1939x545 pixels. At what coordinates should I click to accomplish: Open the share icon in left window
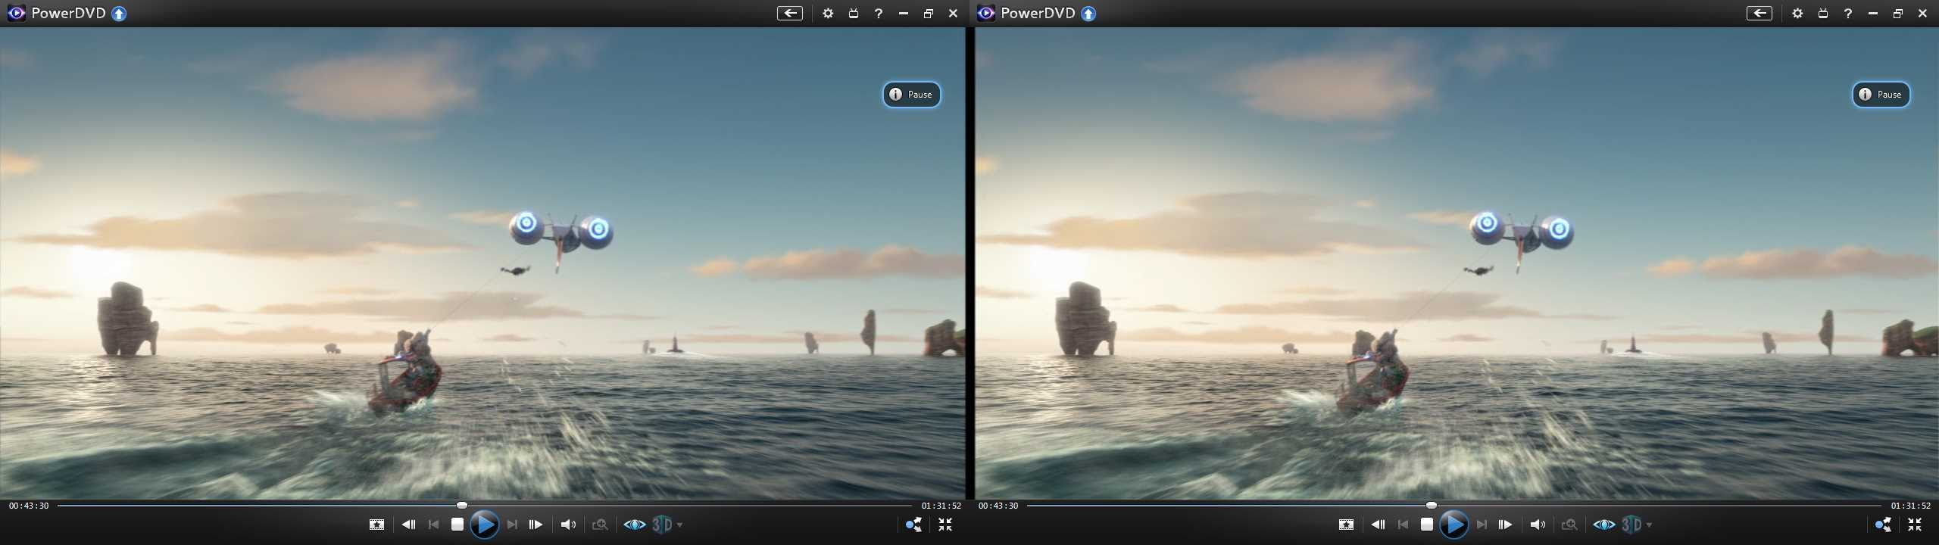tap(913, 524)
